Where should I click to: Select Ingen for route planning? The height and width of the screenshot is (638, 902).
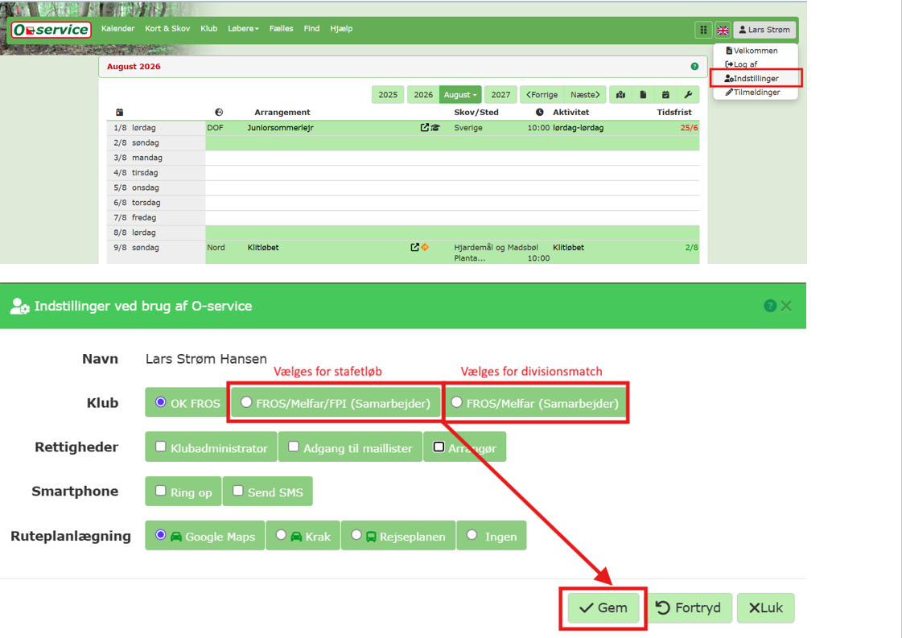coord(472,535)
